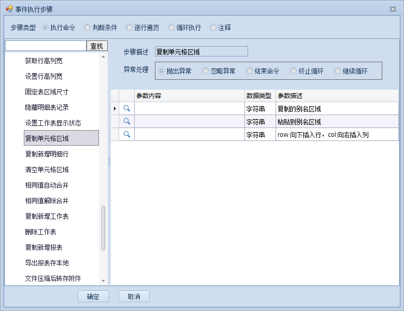Select the 逐行遍历 step type
The width and height of the screenshot is (404, 311).
(x=129, y=27)
